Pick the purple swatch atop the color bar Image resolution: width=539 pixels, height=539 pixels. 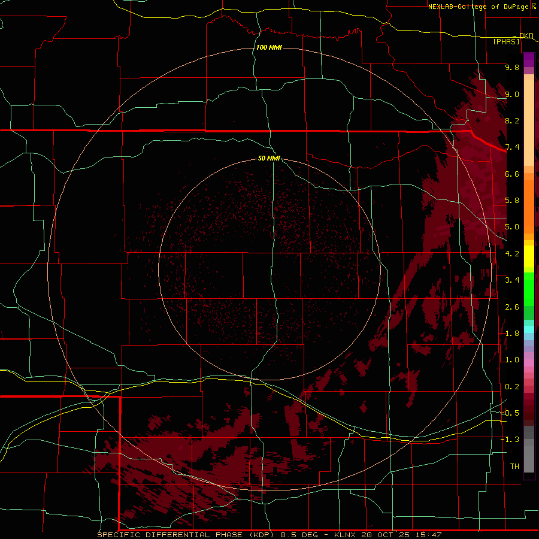pos(529,60)
